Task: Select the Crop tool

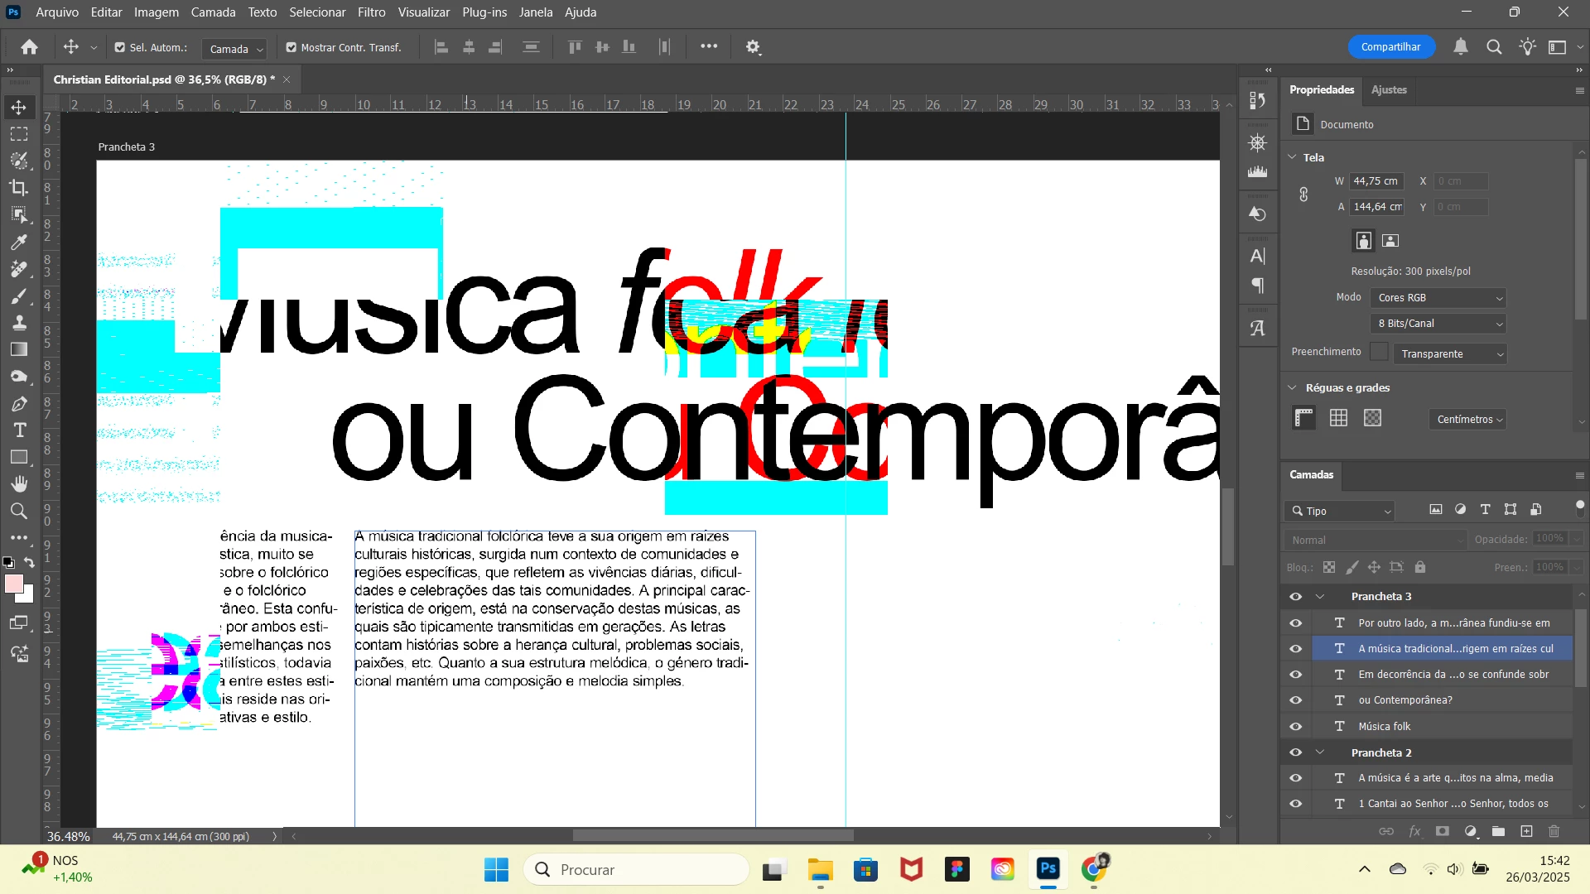Action: coord(19,188)
